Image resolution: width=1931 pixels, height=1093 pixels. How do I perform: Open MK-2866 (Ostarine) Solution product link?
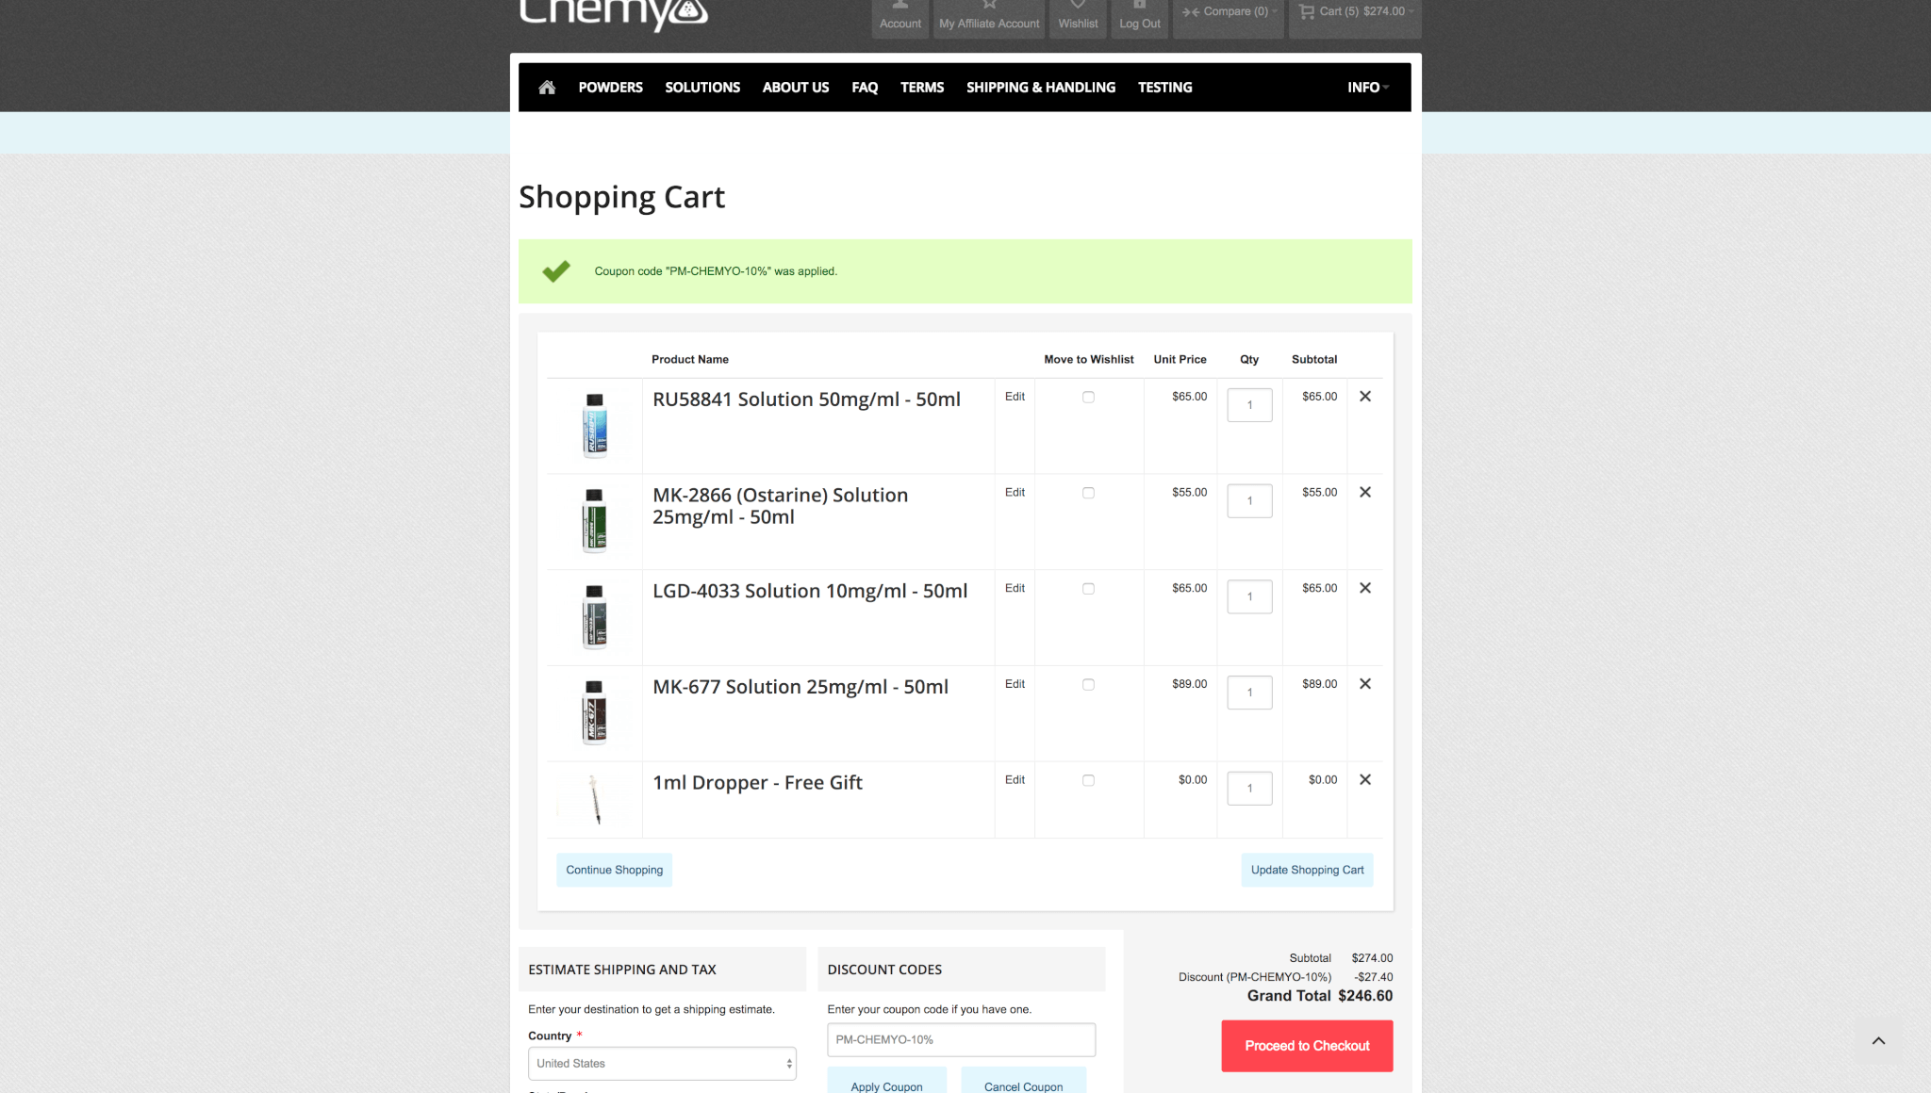780,506
